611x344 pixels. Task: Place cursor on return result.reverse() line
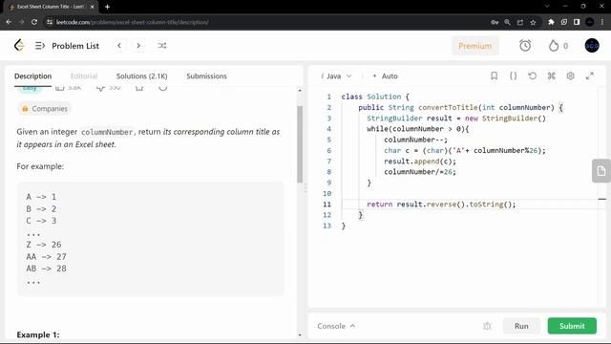pyautogui.click(x=441, y=204)
